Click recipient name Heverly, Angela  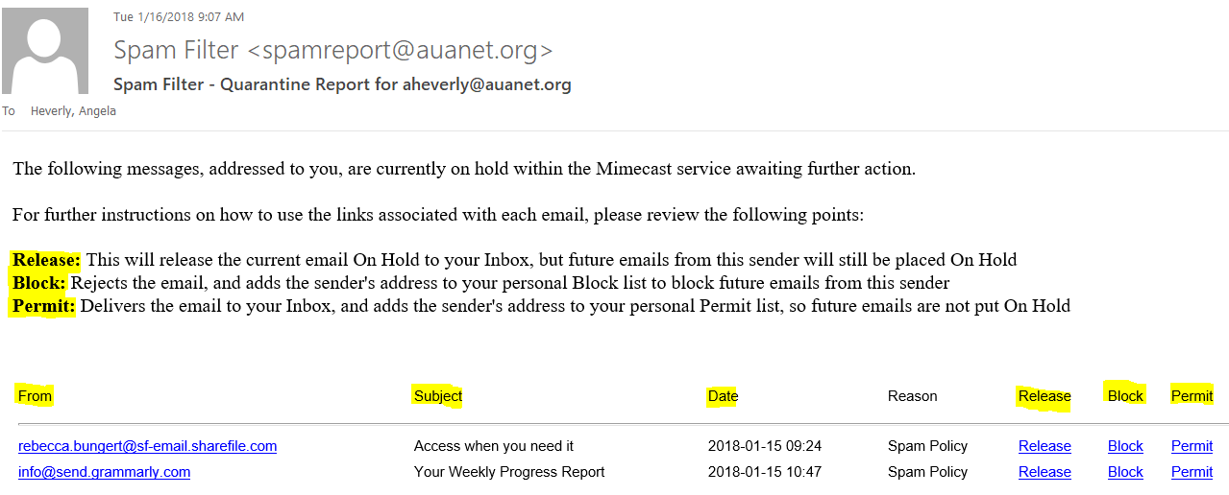[73, 111]
